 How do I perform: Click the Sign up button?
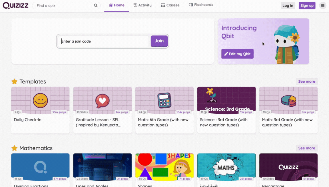pyautogui.click(x=307, y=5)
